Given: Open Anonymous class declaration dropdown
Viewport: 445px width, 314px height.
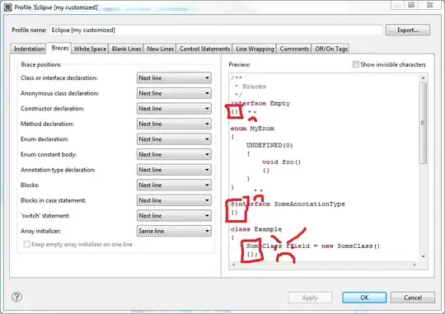Looking at the screenshot, I should (x=174, y=93).
